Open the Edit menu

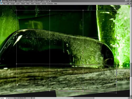(x=8, y=4)
